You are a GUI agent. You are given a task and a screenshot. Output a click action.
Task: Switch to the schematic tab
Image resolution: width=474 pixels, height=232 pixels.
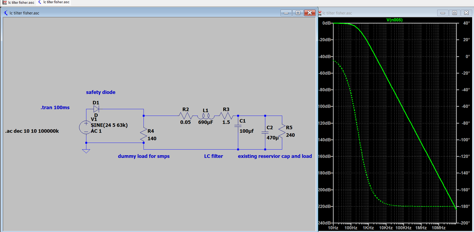[x=54, y=2]
